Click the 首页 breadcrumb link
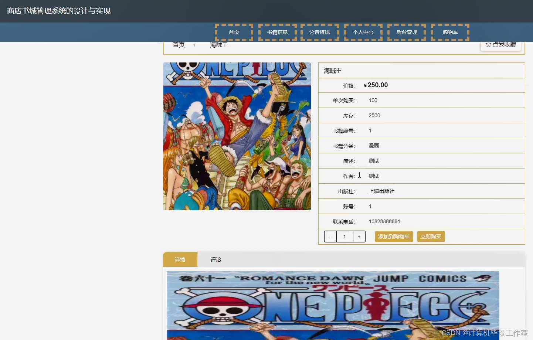The image size is (533, 340). (179, 45)
